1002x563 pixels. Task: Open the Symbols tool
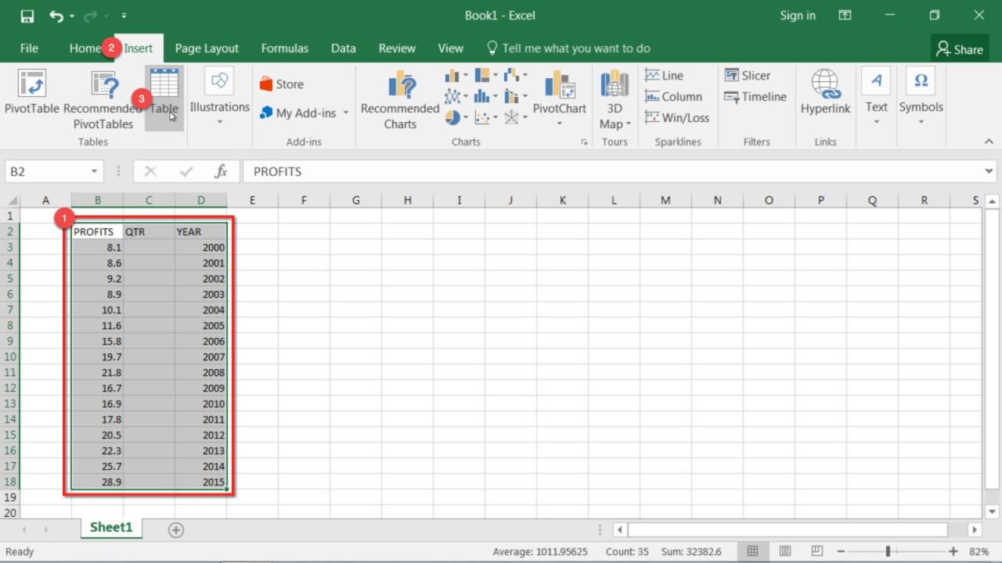(x=921, y=94)
